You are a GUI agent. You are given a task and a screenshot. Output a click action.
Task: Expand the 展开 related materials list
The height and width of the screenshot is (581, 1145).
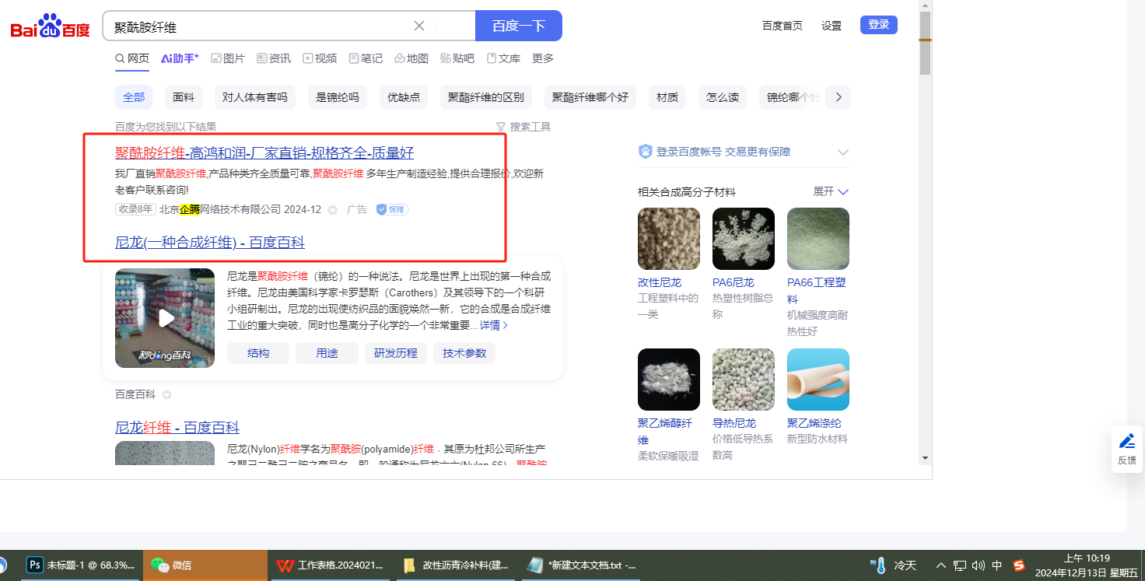(x=831, y=191)
